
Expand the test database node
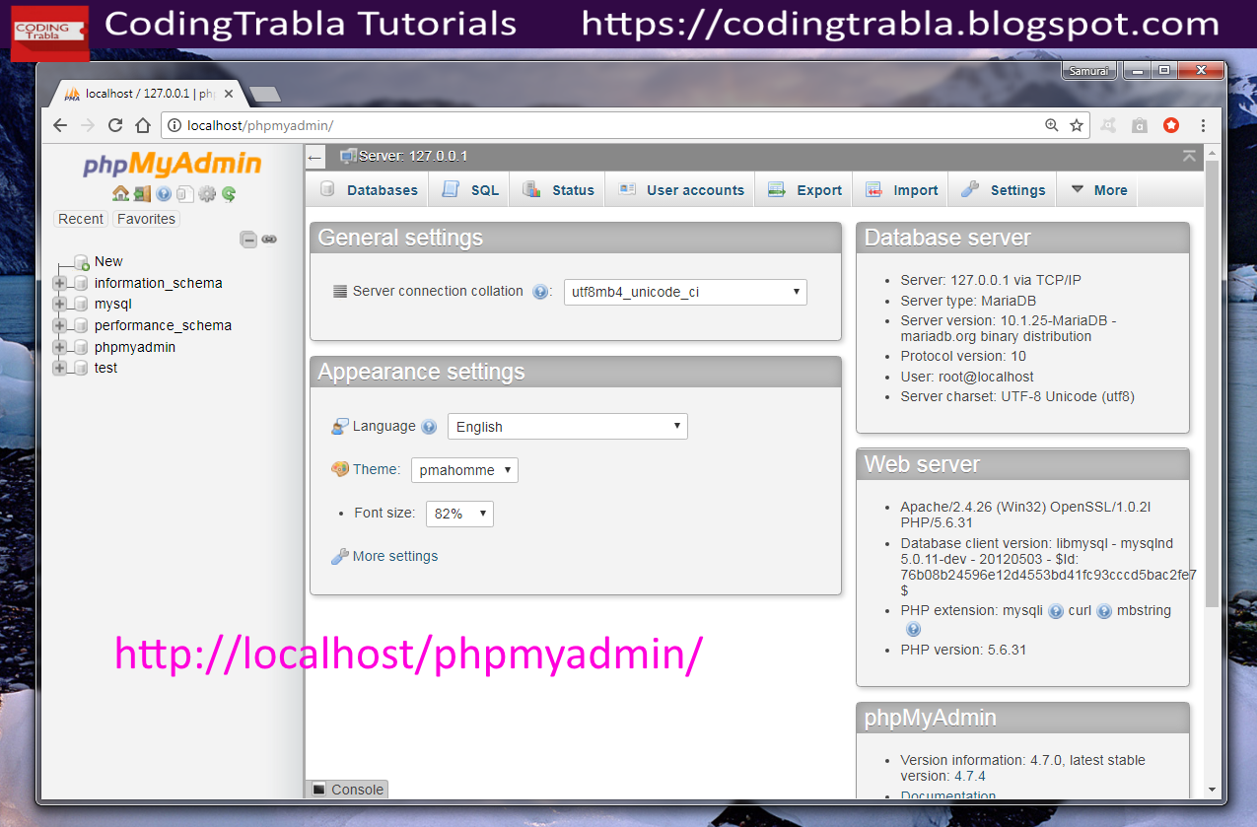(x=59, y=368)
